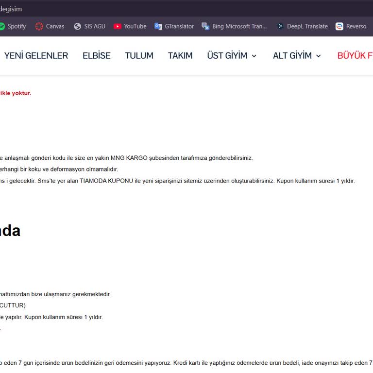This screenshot has width=373, height=373.
Task: Click the GTranslator bookmark label
Action: 179,26
